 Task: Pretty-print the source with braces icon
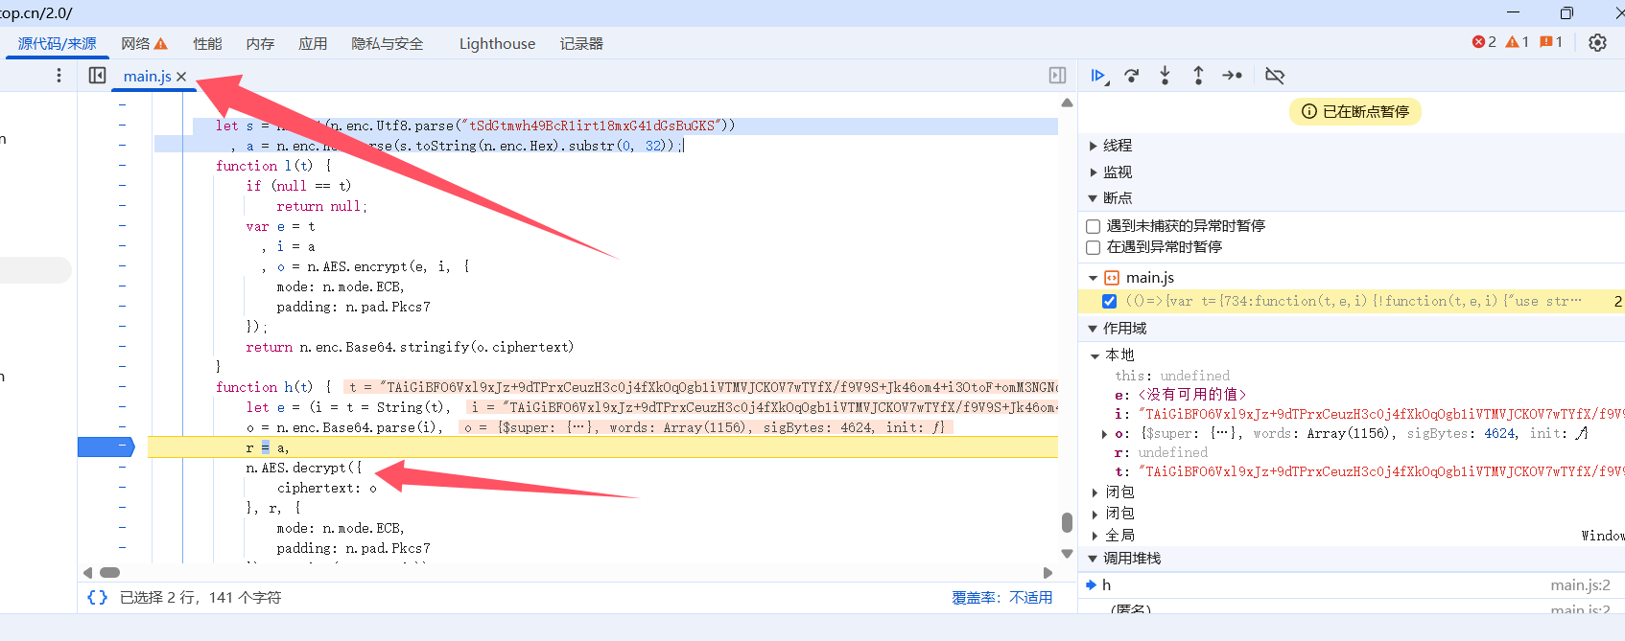click(97, 598)
